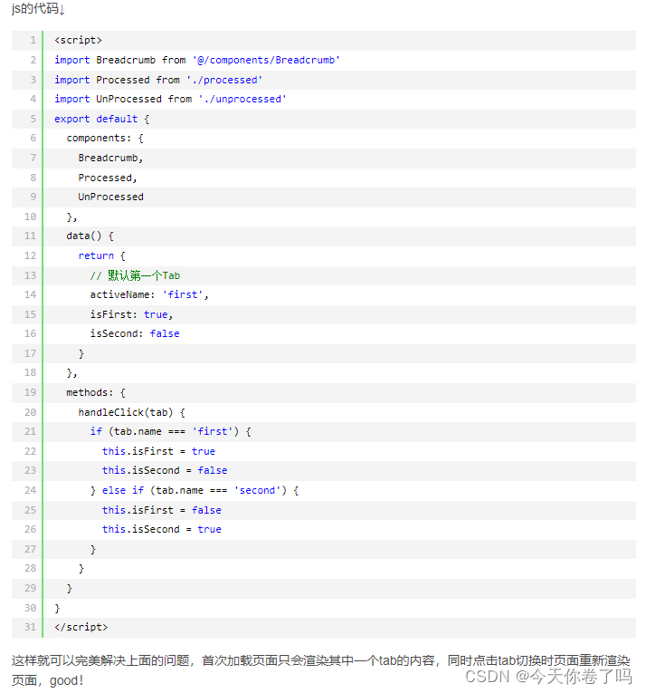
Task: Click the "else if (tab.name === 'second')" line
Action: [x=195, y=490]
